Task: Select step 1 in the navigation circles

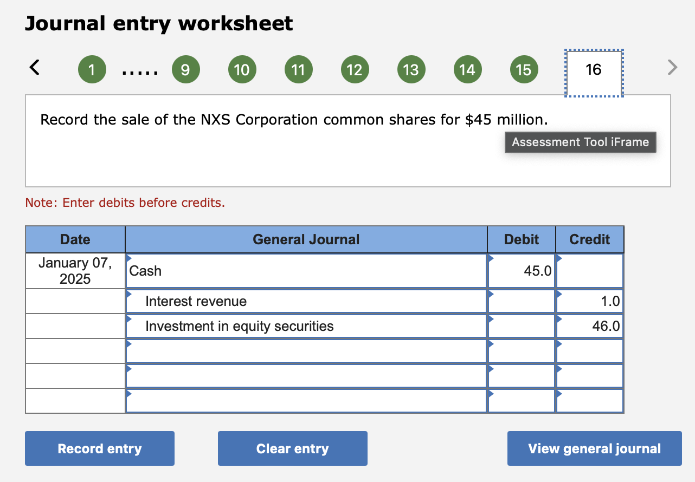Action: tap(92, 69)
